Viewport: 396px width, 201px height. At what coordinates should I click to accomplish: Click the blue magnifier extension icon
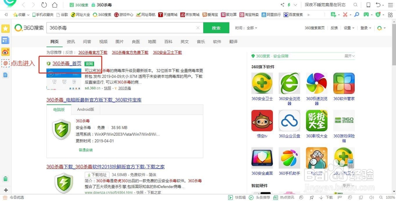tap(357, 15)
